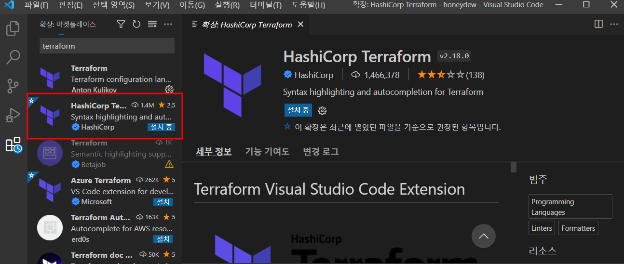Click the Formatters category tag
The height and width of the screenshot is (264, 624).
click(x=578, y=228)
